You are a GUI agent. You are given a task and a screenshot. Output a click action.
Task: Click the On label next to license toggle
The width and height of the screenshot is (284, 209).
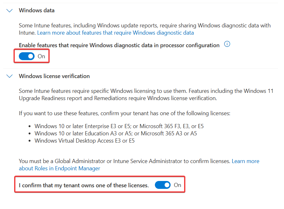pos(178,185)
